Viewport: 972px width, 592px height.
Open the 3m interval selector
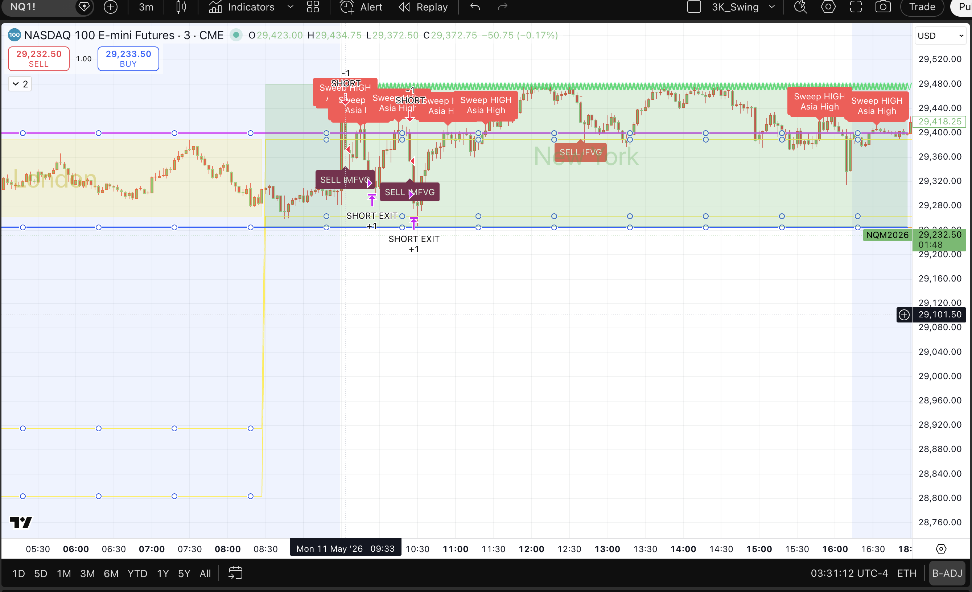coord(146,7)
